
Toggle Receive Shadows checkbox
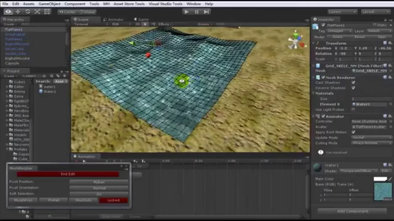353,88
